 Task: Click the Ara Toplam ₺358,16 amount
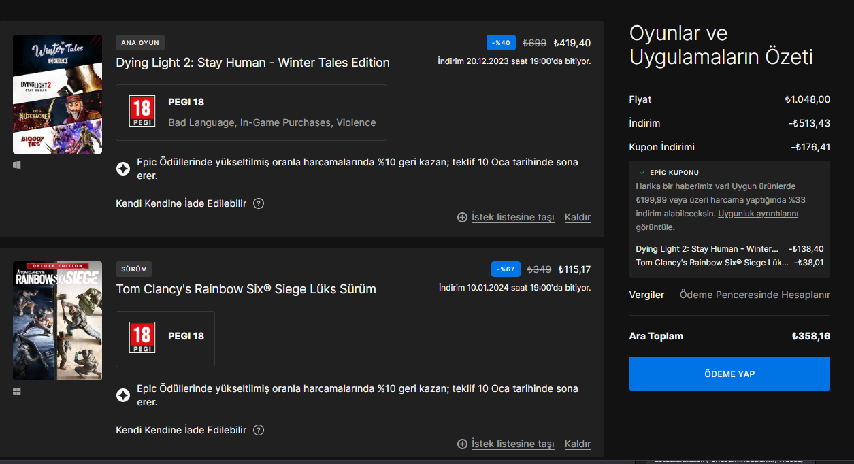tap(811, 336)
